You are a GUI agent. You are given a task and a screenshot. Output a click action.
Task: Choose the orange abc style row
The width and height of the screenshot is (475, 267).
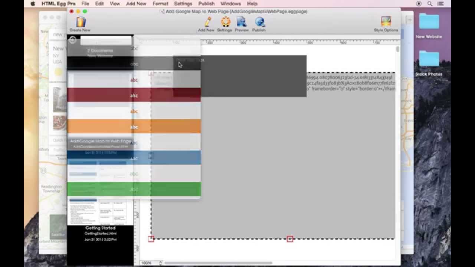pos(134,127)
